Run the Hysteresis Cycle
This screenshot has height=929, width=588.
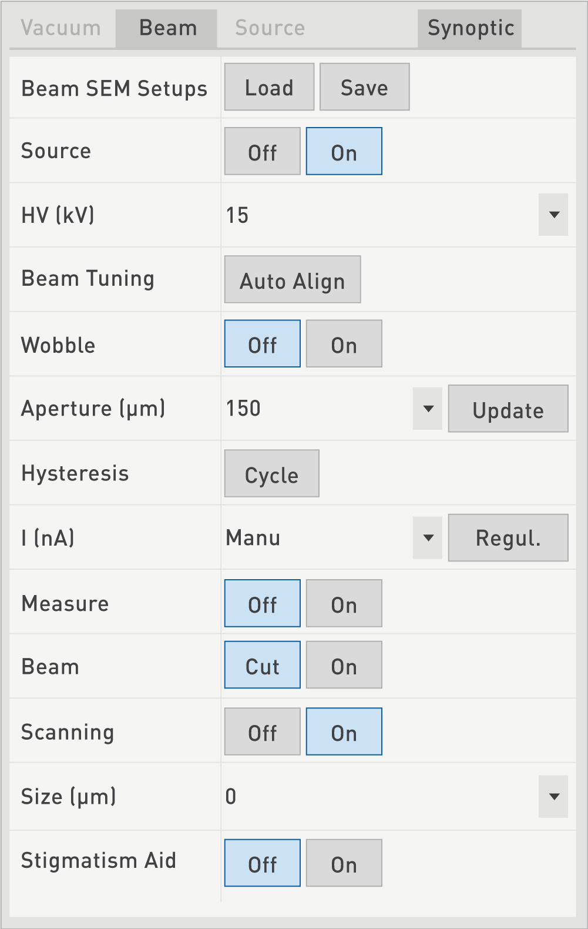271,474
